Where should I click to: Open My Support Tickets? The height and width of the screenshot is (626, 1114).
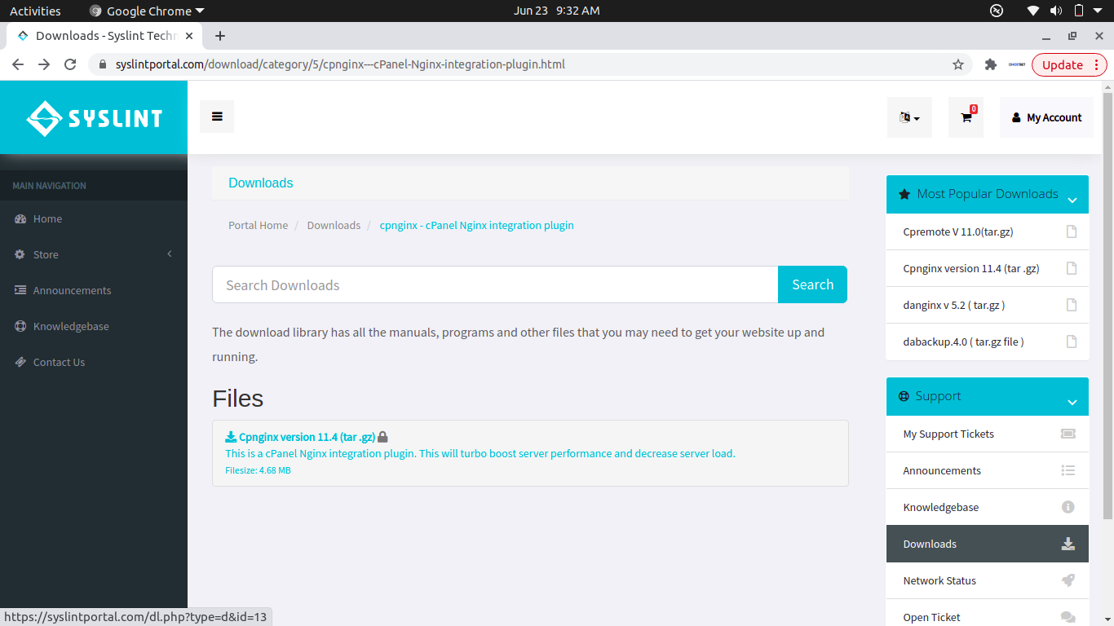[x=948, y=434]
